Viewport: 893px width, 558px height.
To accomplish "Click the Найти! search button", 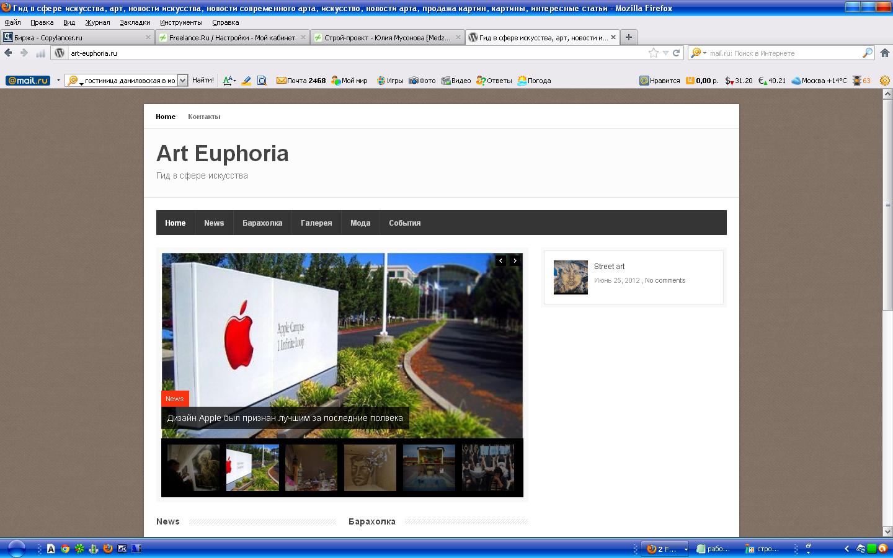I will [203, 81].
